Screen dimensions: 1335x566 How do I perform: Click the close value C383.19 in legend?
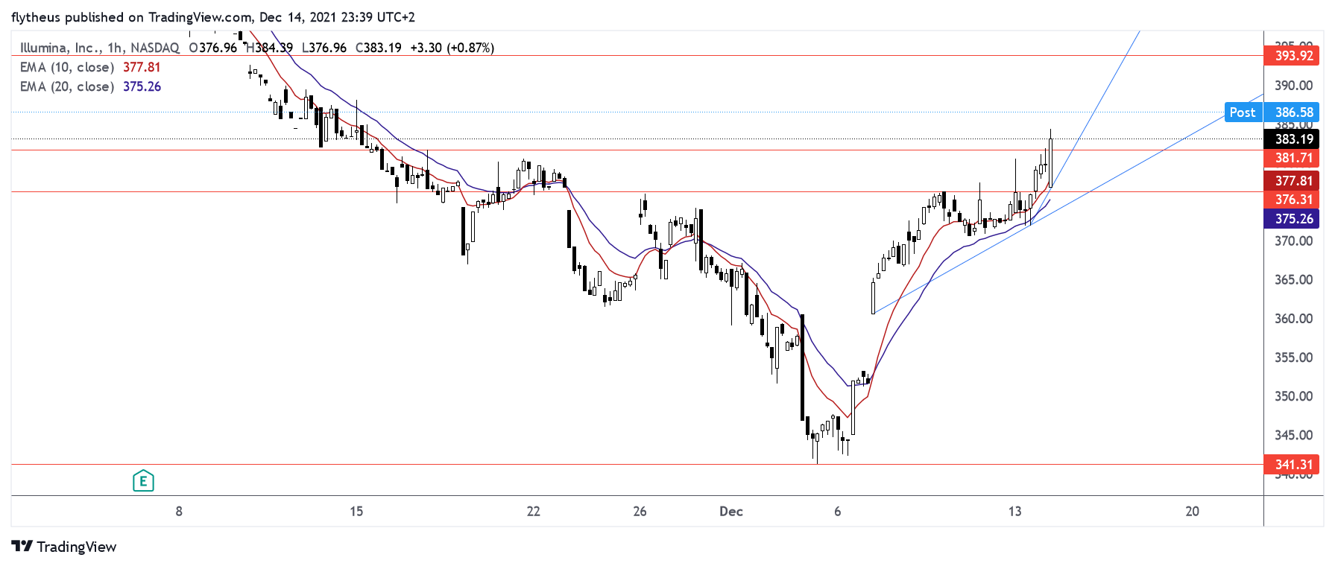tap(379, 48)
